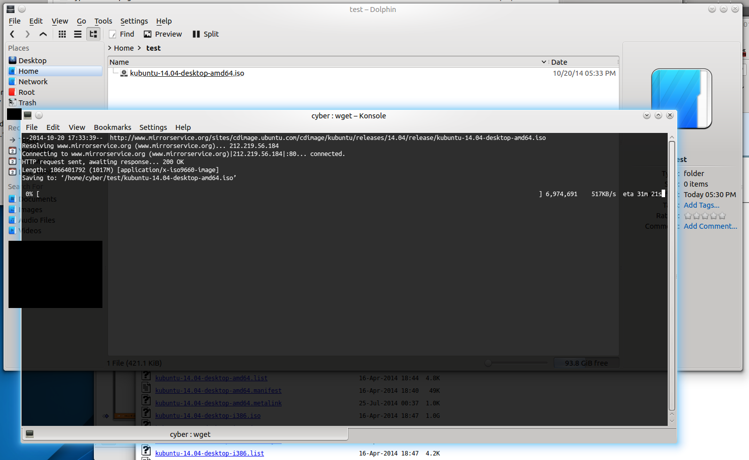Open Dolphin File menu
Image resolution: width=749 pixels, height=460 pixels.
[15, 21]
